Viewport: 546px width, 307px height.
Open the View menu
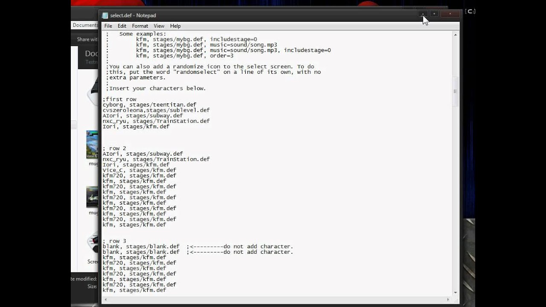159,26
